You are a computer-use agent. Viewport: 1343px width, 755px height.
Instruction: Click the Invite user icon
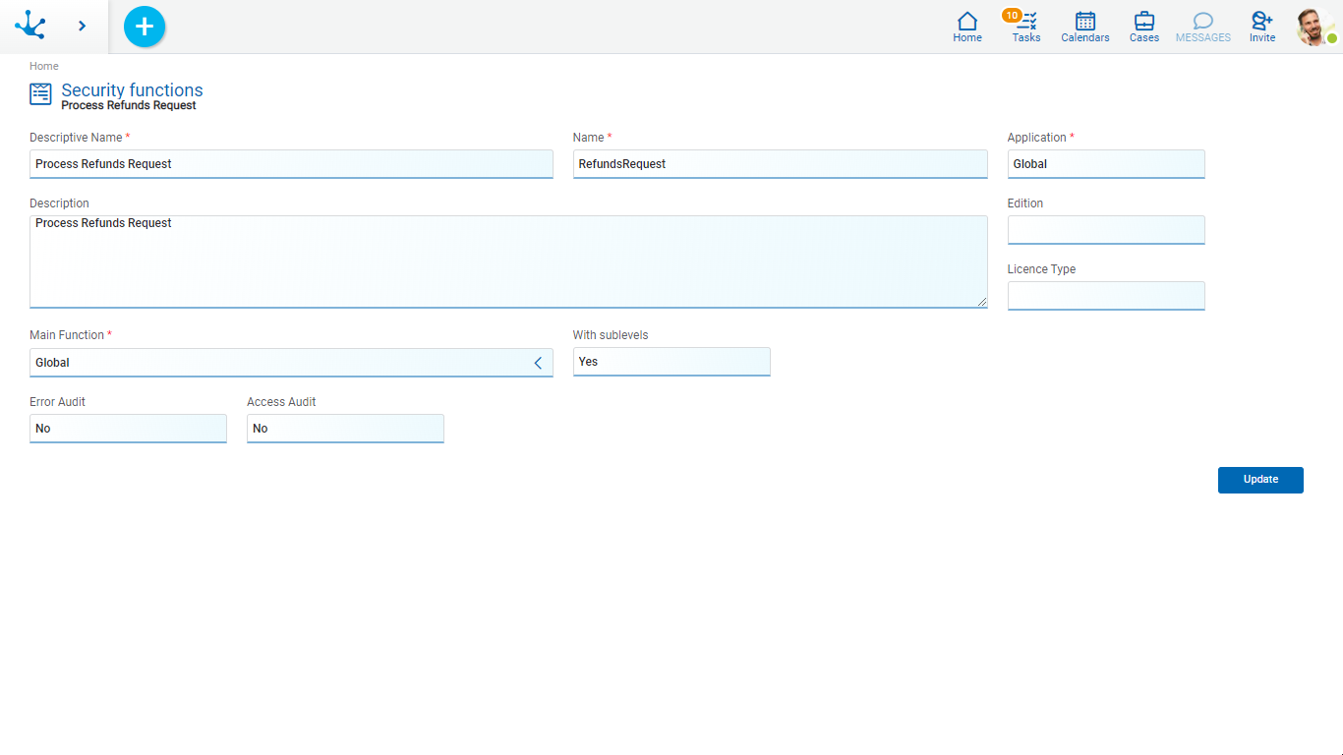click(x=1261, y=27)
